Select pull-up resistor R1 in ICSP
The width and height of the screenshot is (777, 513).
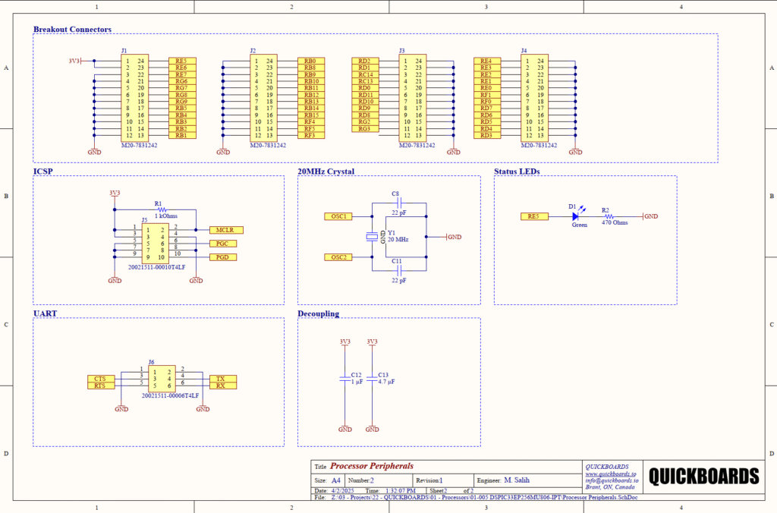coord(159,210)
